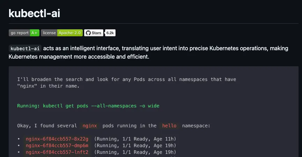Click the red 'nginx' code word
Viewport: 302px width, 157px height.
[x=90, y=126]
